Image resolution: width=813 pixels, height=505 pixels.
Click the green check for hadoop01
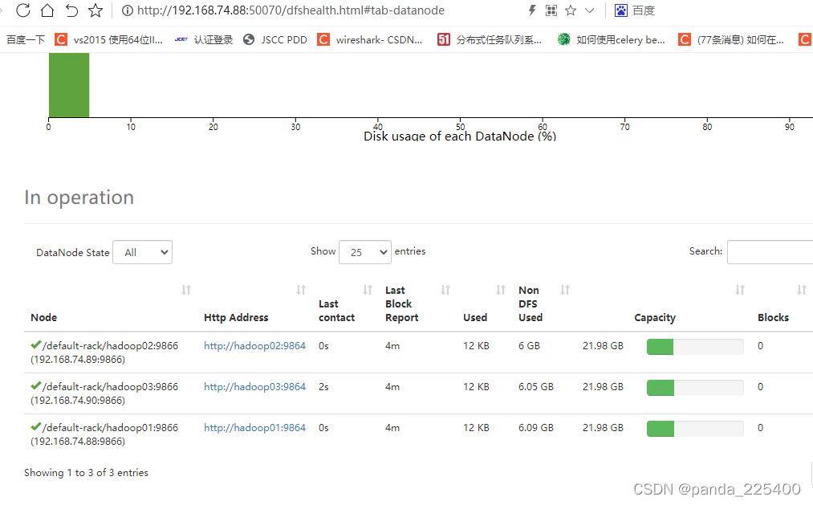click(36, 426)
